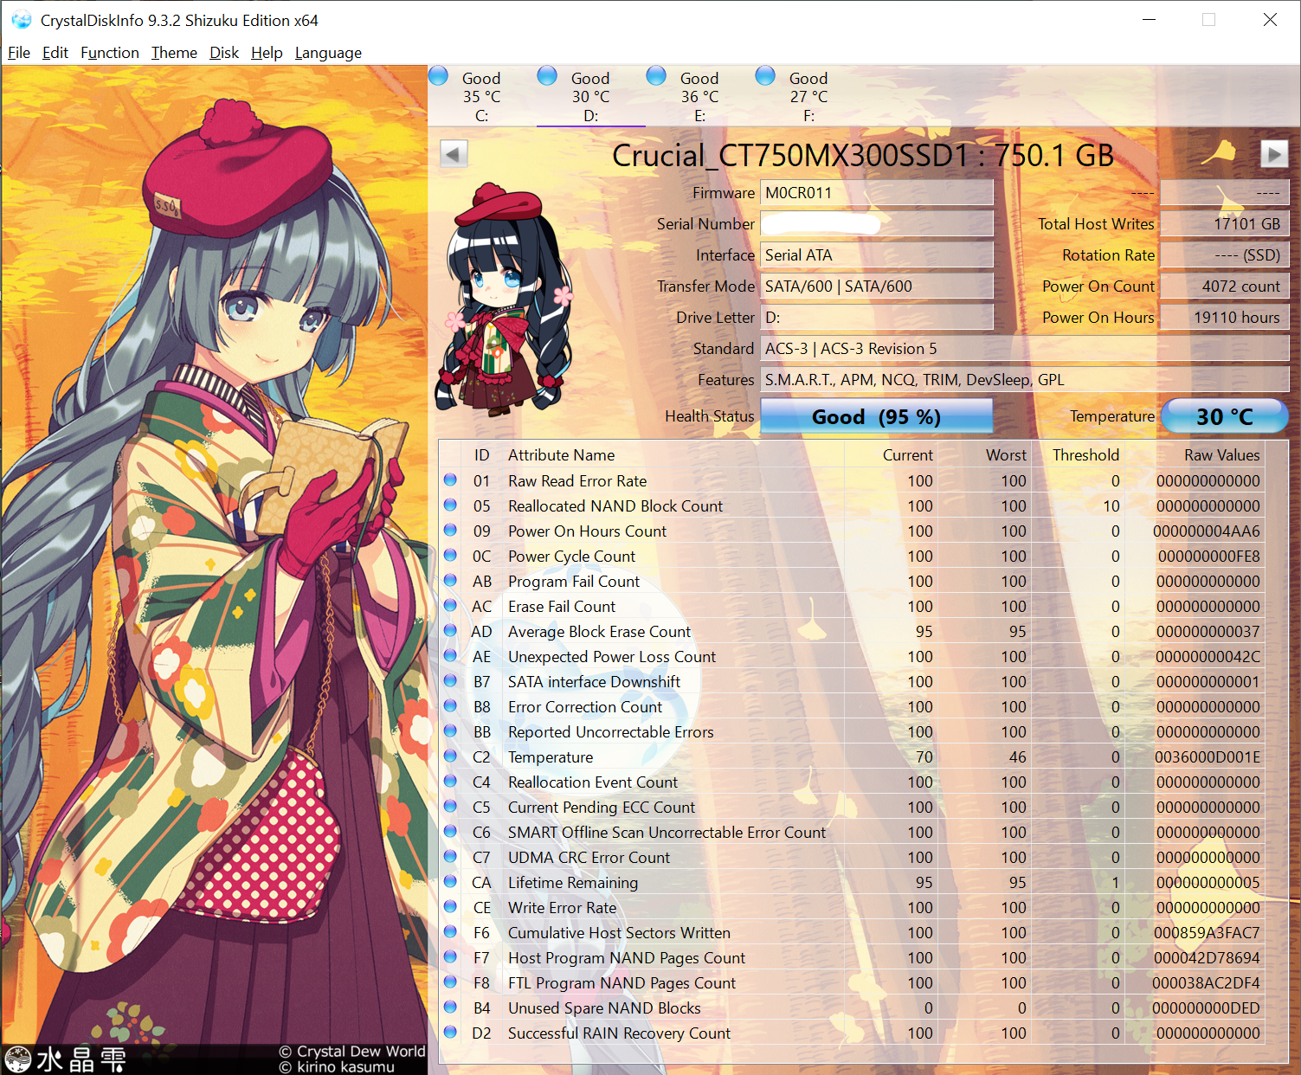Click the status orb for Power Cycle Count
Image resolution: width=1301 pixels, height=1075 pixels.
(x=450, y=555)
